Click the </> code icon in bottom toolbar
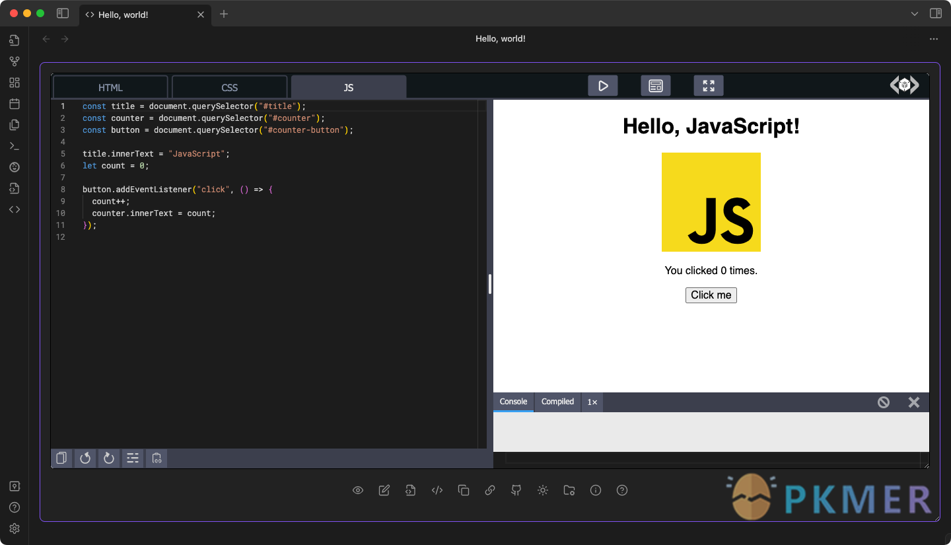 (x=437, y=490)
